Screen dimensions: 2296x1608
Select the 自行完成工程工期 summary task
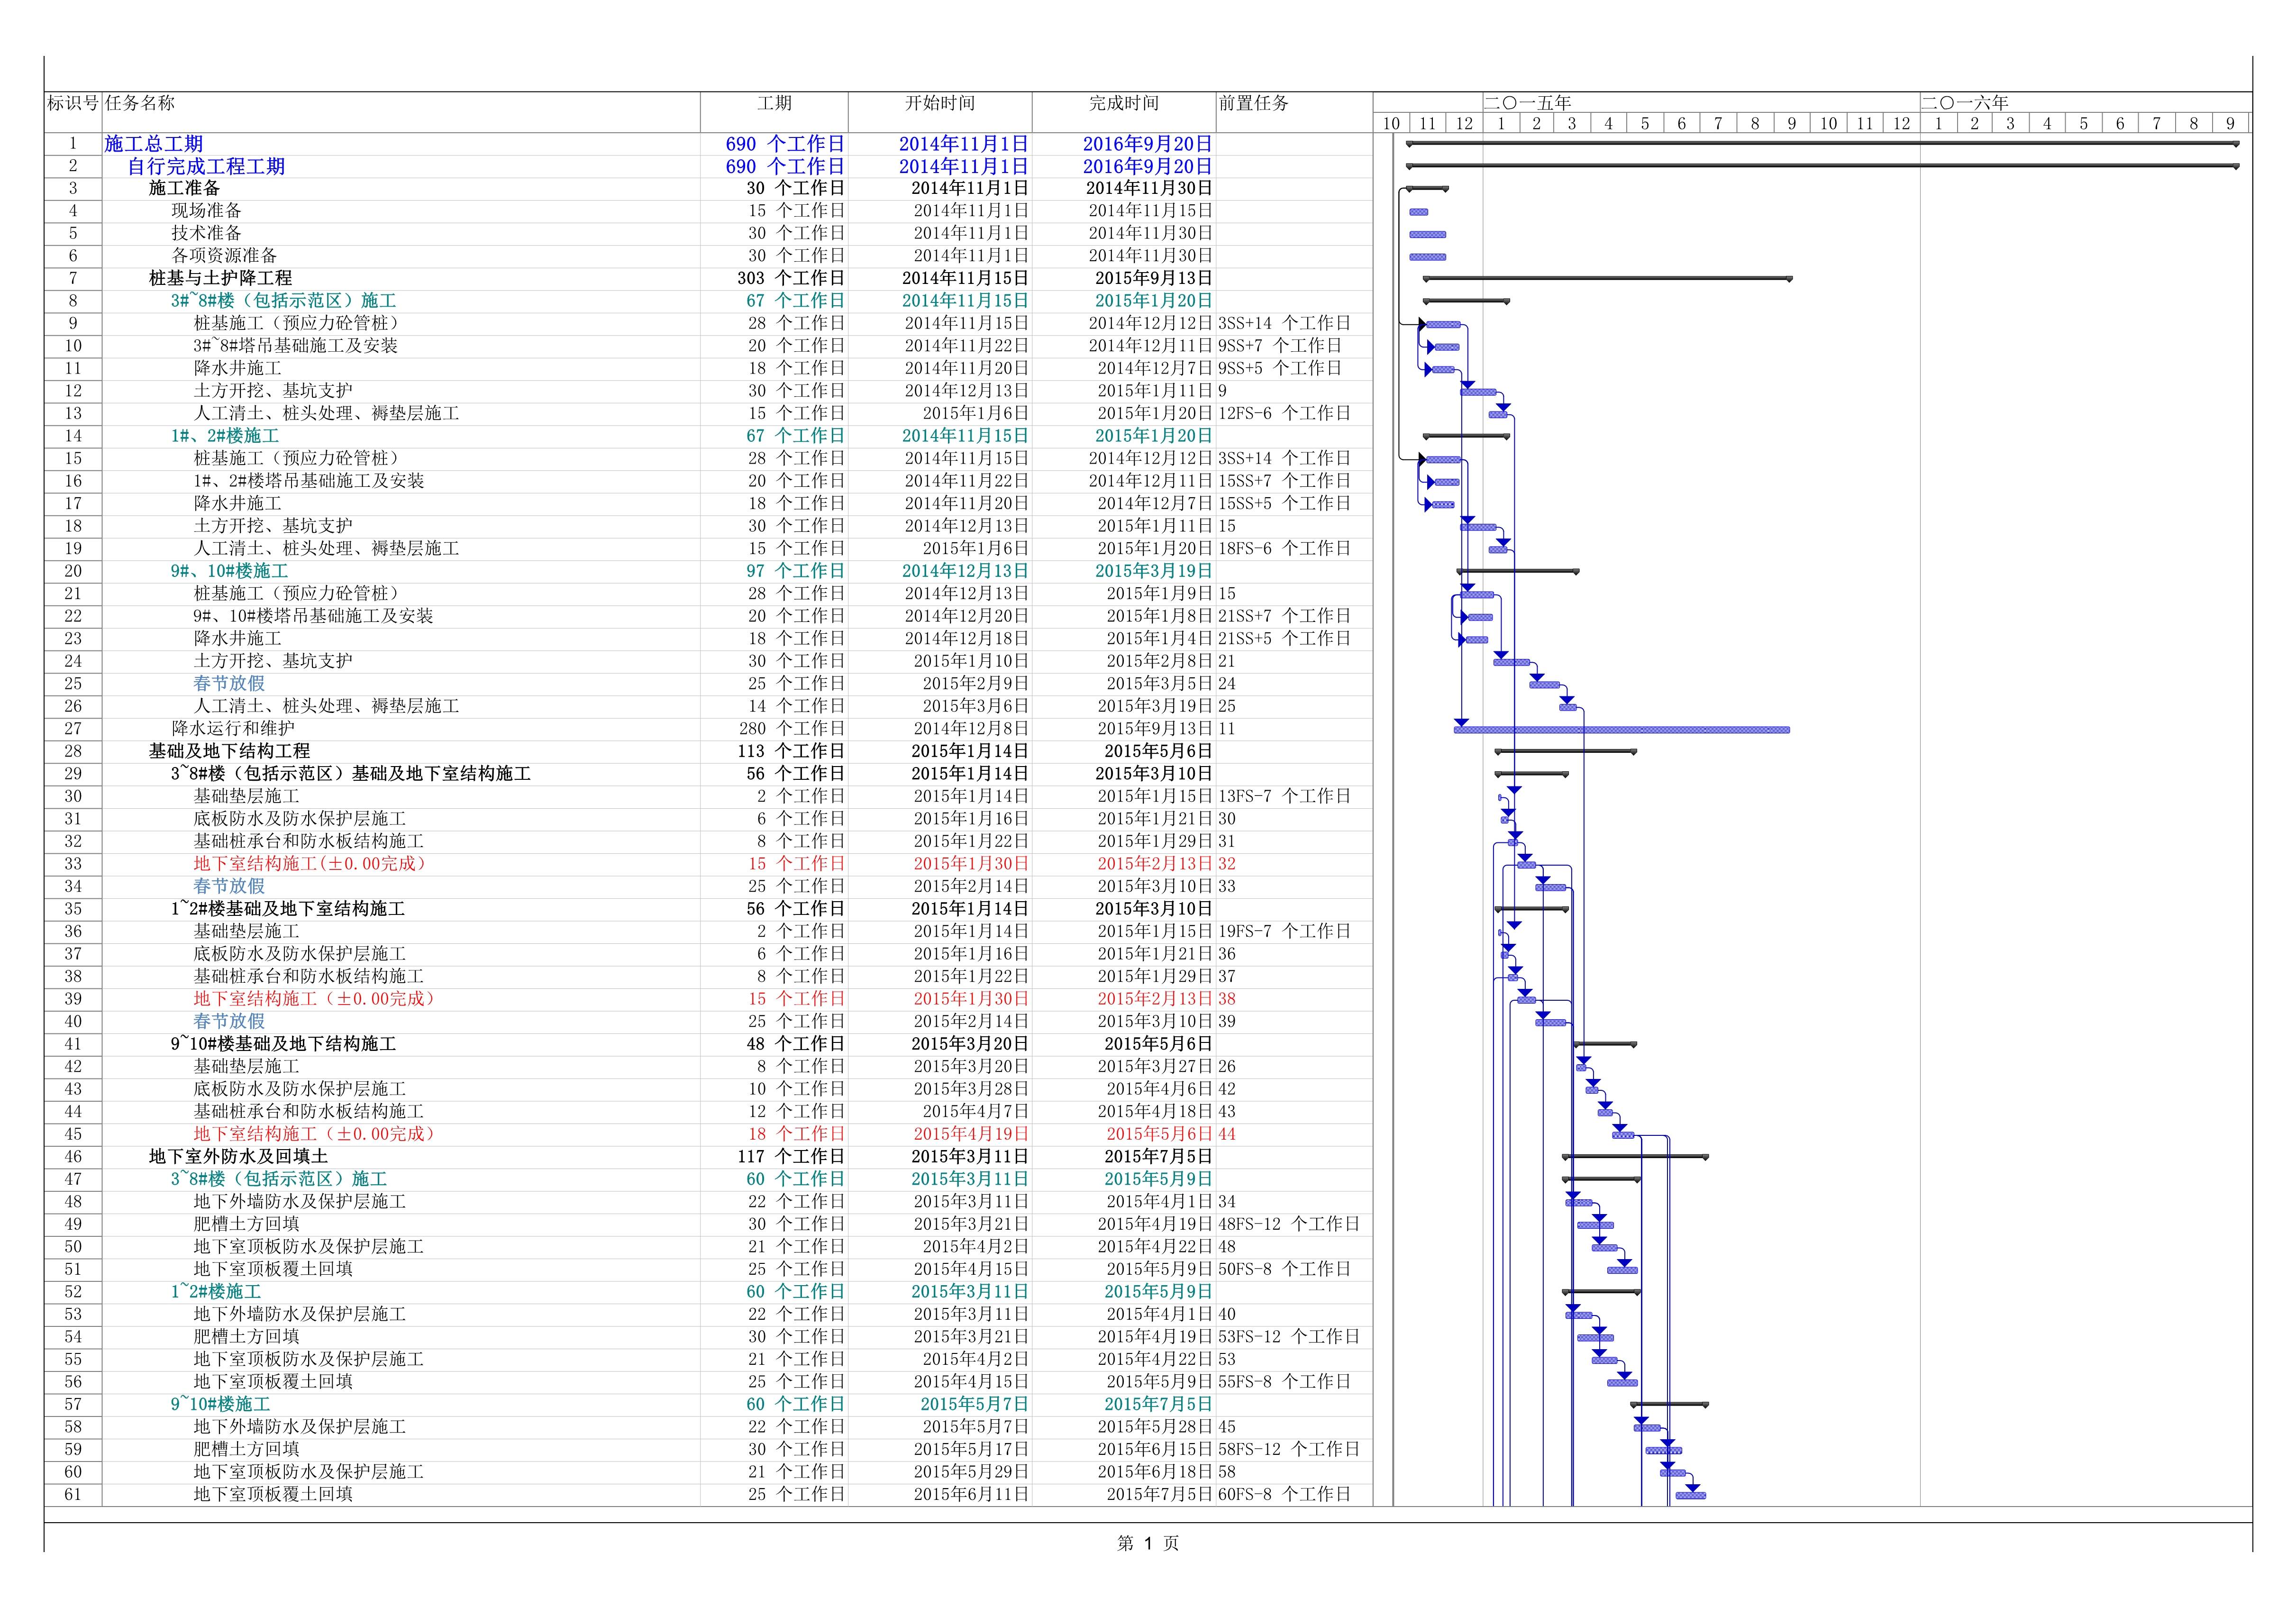point(206,167)
